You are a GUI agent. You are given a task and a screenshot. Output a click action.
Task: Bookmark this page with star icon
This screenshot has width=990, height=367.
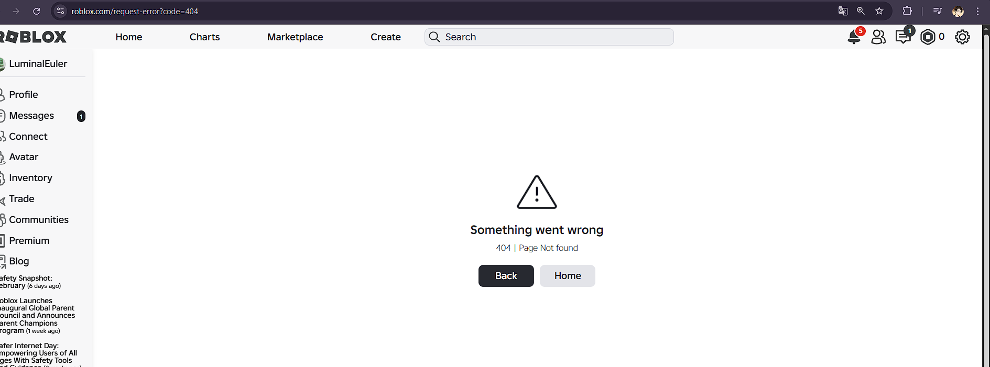point(879,11)
